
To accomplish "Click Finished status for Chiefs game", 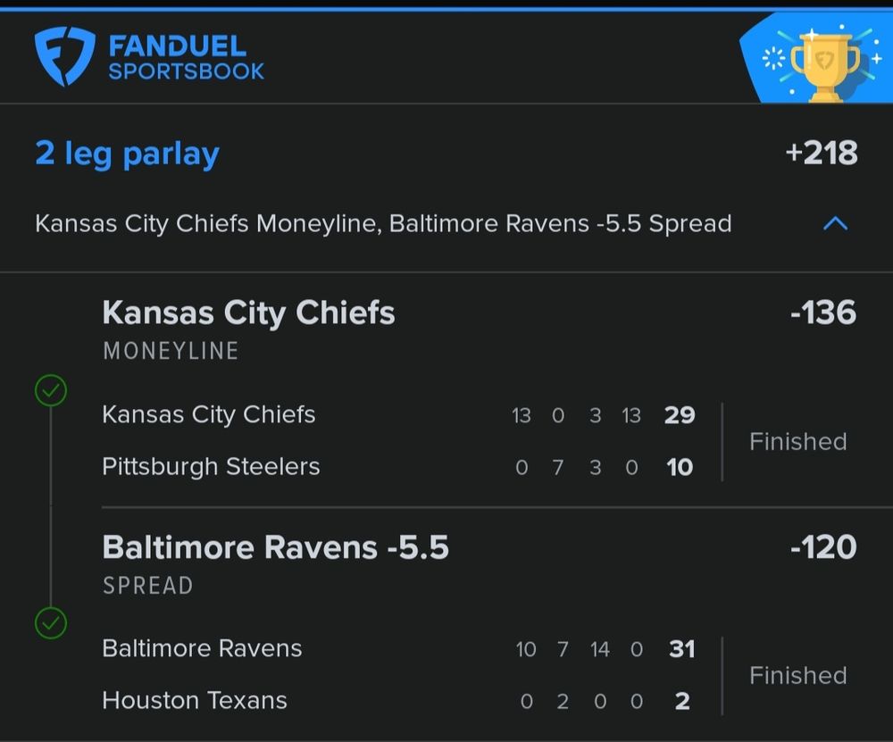I will click(797, 441).
